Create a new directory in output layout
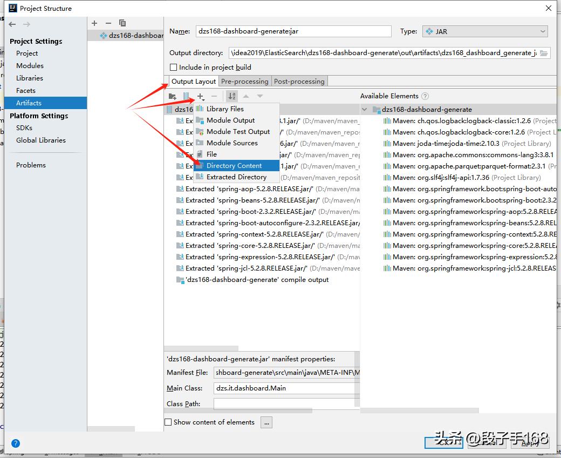 click(173, 96)
